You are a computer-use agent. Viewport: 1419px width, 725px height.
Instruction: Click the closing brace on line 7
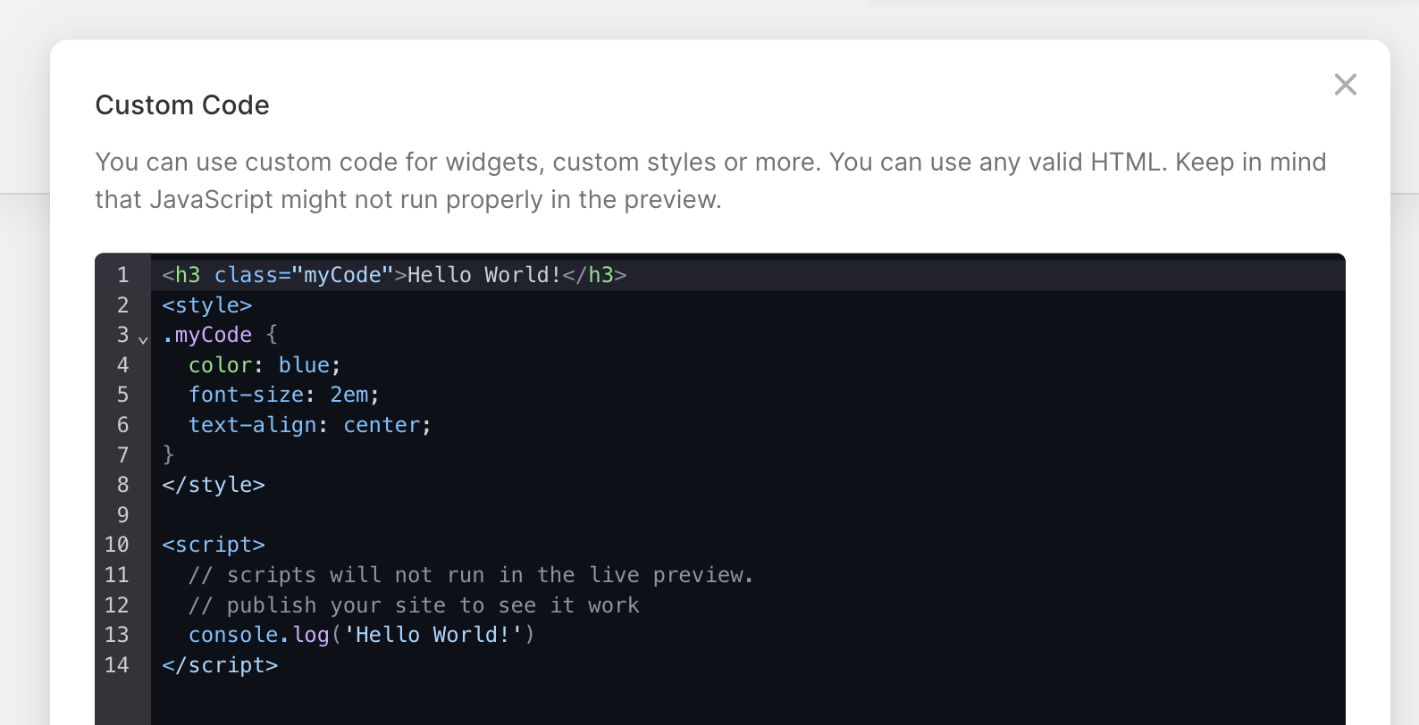point(168,455)
